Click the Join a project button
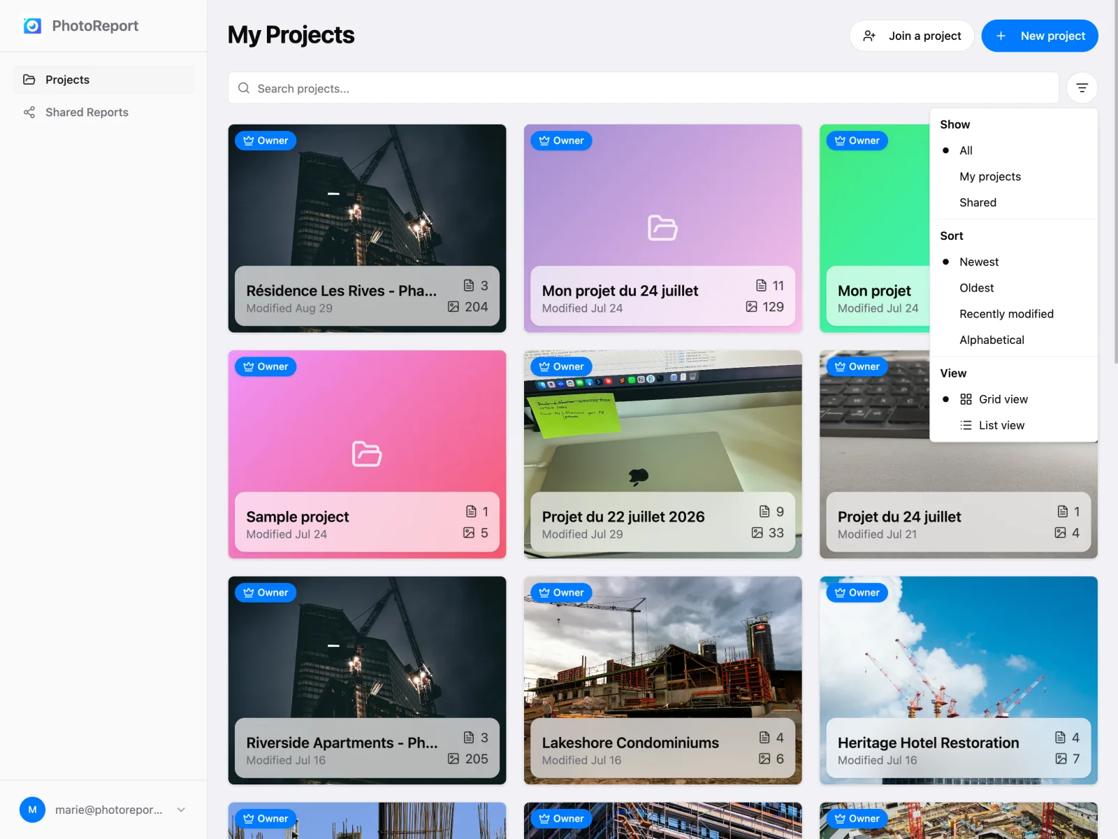This screenshot has height=839, width=1118. coord(912,36)
